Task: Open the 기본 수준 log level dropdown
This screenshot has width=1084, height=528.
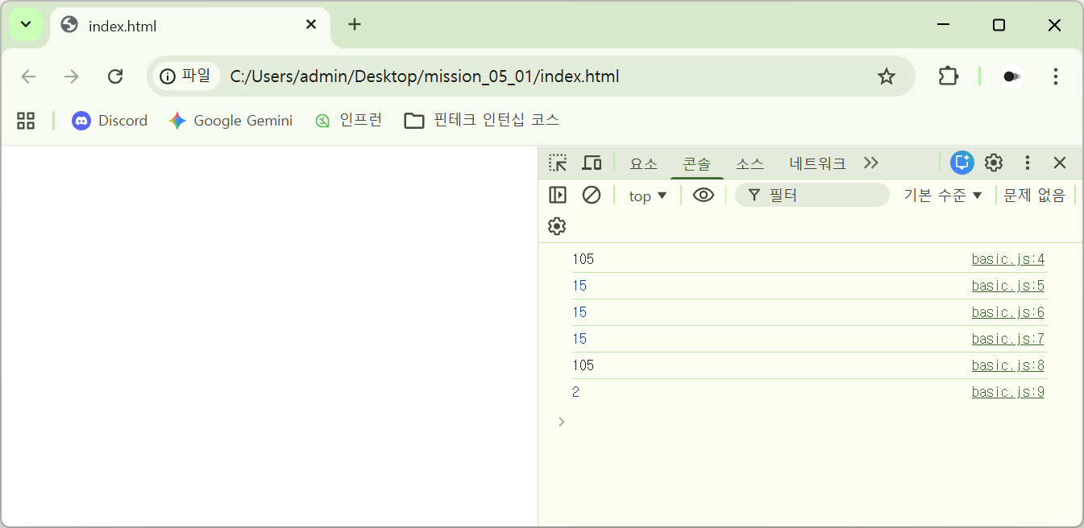Action: tap(943, 196)
